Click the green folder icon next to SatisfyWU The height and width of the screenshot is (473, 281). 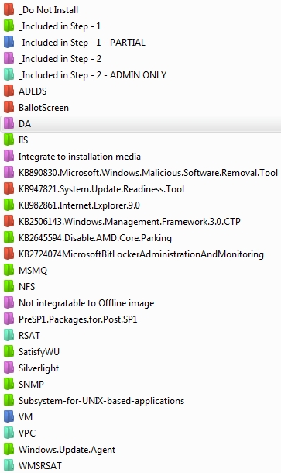9,352
